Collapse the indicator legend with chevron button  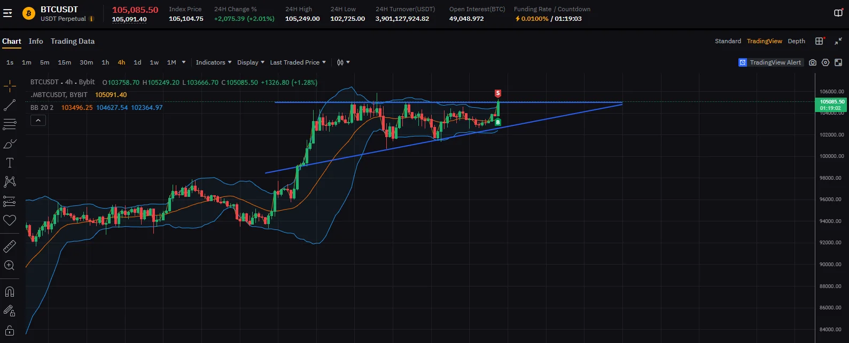(38, 121)
